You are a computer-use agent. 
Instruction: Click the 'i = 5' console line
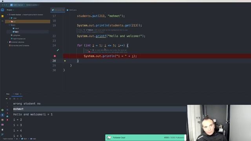(x=18, y=136)
